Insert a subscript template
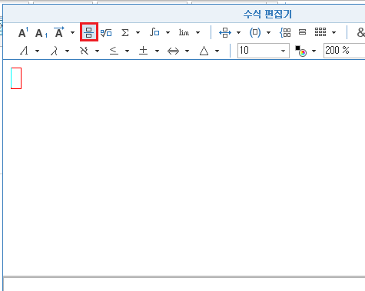 41,33
